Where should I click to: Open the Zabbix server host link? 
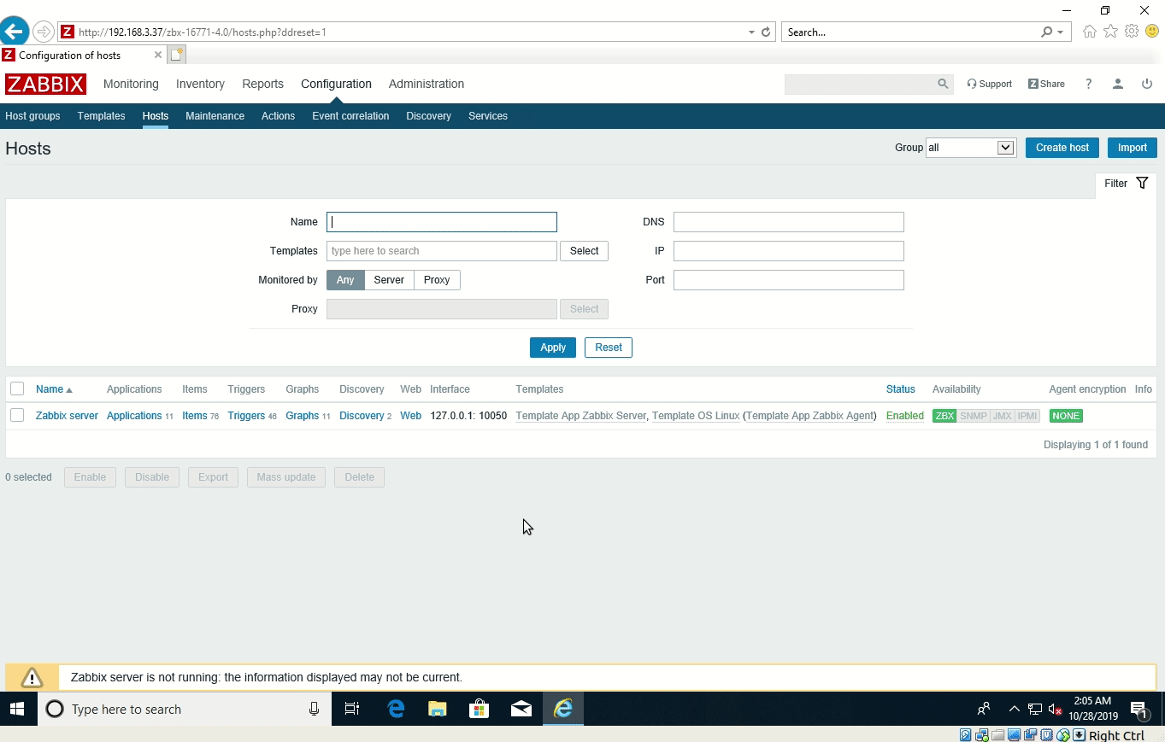tap(67, 416)
